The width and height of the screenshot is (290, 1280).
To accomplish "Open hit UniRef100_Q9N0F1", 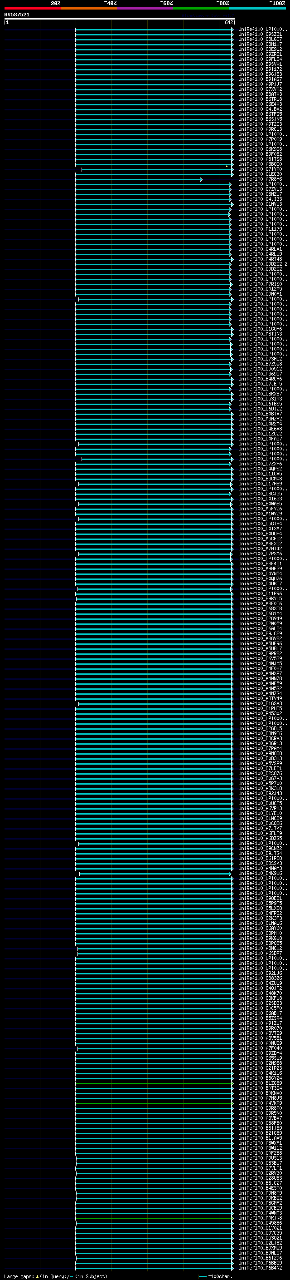I will 260,294.
